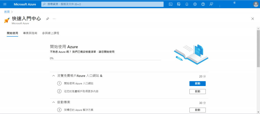
Task: Go to 首頁 breadcrumb link
Action: (x=7, y=12)
